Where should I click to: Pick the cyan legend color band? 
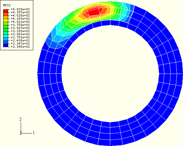(x=6, y=36)
